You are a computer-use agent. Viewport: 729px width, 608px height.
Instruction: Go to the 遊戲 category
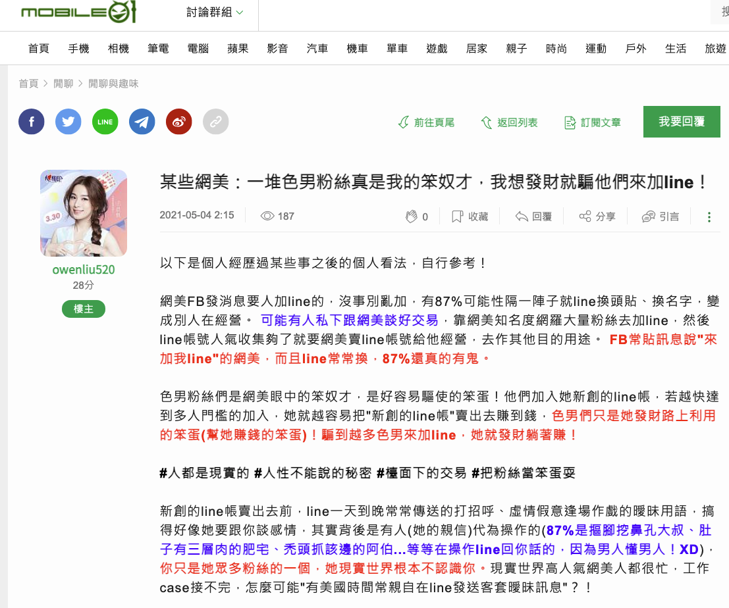(437, 48)
